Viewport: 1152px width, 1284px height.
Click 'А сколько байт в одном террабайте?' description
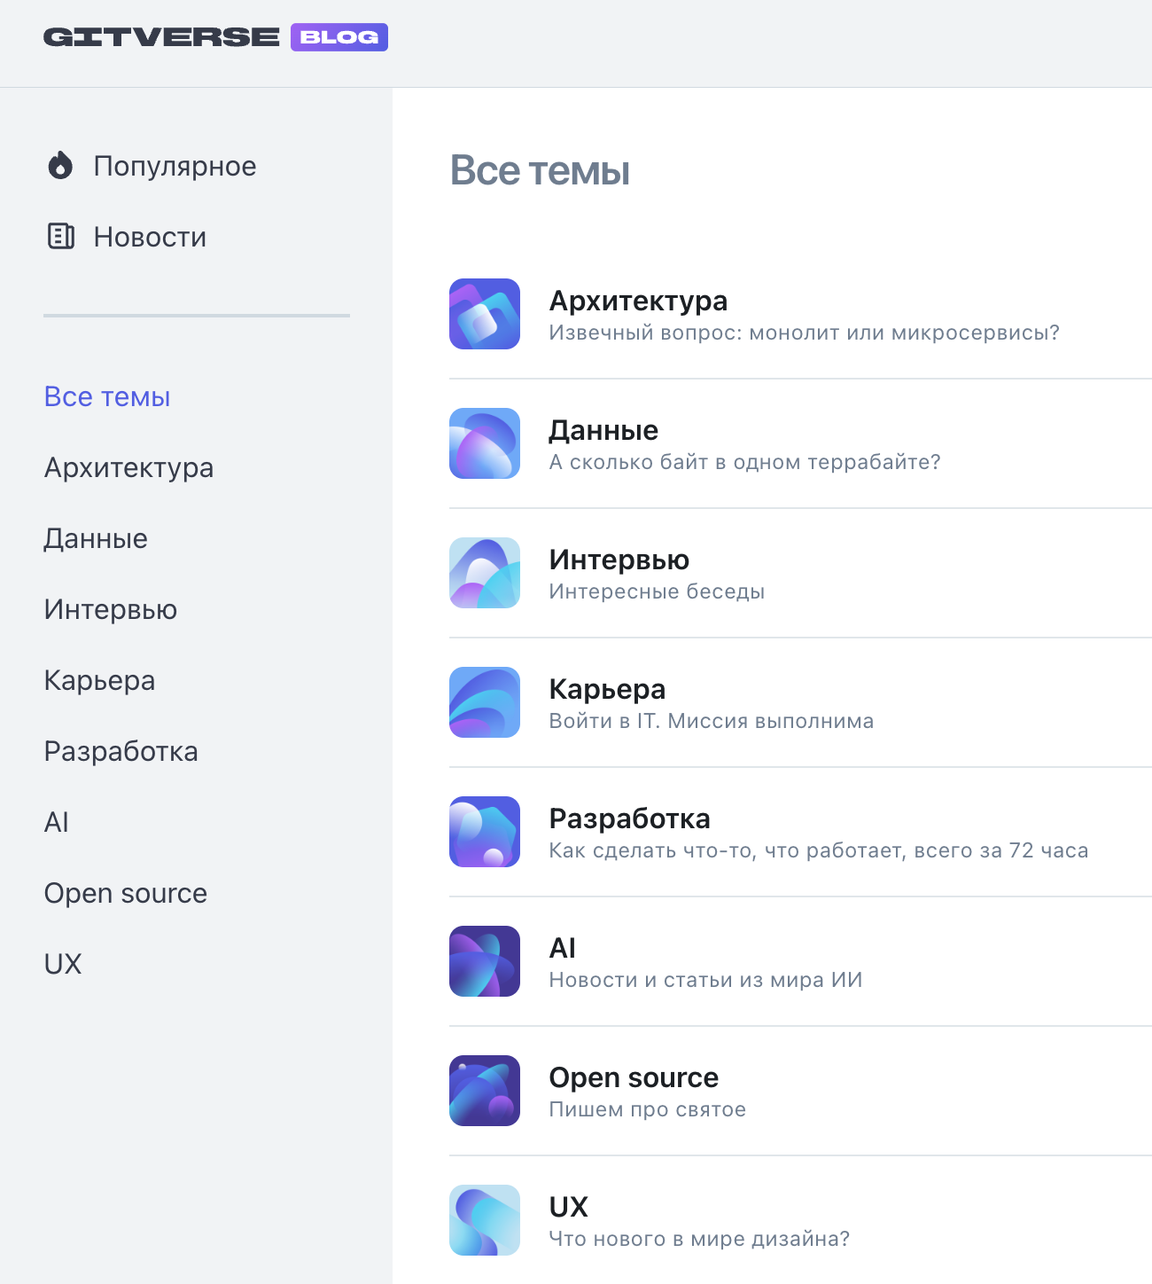tap(745, 462)
